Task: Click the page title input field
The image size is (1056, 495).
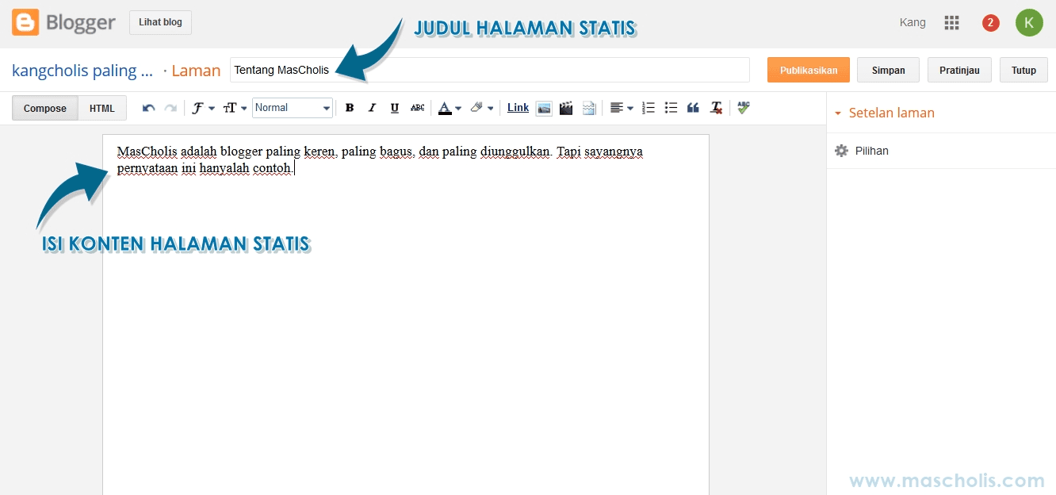Action: coord(489,70)
